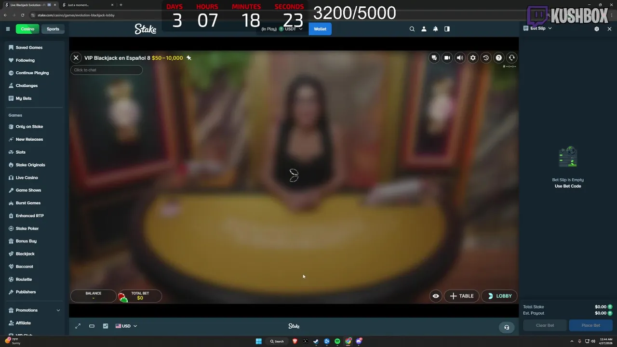Open Windows Start menu
This screenshot has width=617, height=347.
(259, 341)
